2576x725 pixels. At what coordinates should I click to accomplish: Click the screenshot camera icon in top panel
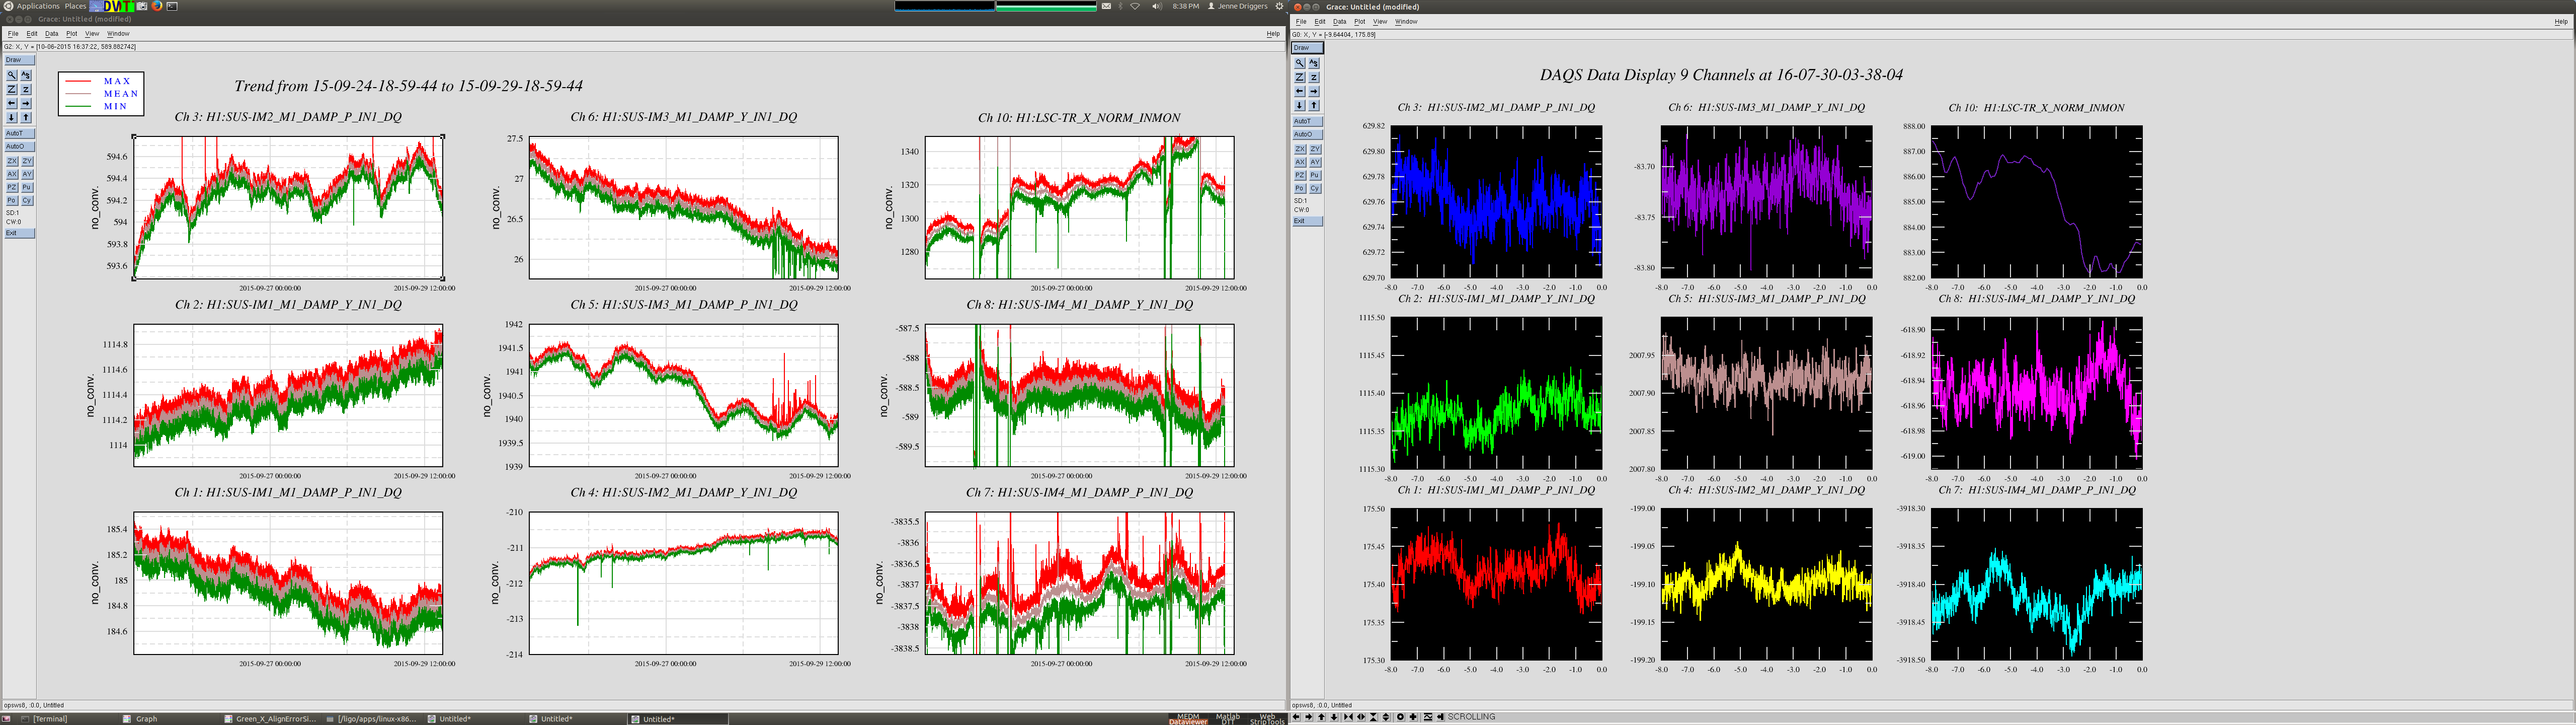(x=142, y=6)
